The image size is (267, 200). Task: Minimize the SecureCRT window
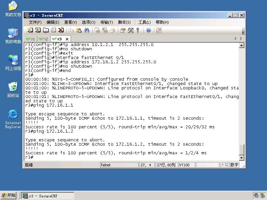230,15
